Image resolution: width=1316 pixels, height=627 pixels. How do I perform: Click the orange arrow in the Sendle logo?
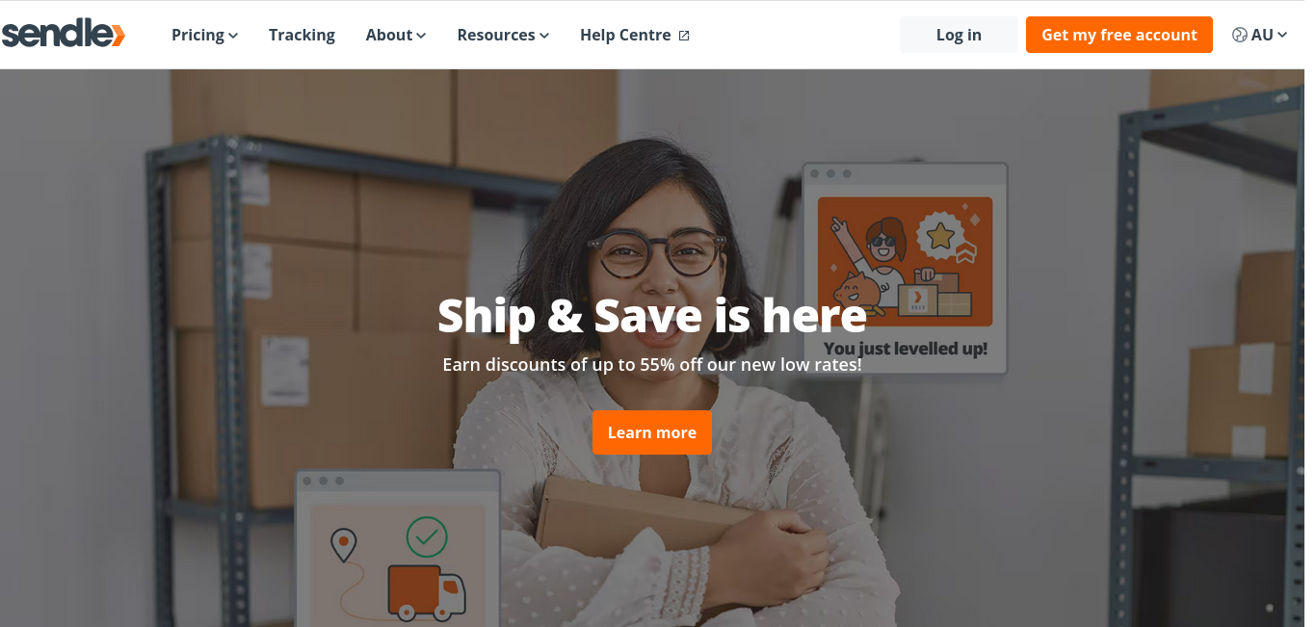pyautogui.click(x=118, y=36)
